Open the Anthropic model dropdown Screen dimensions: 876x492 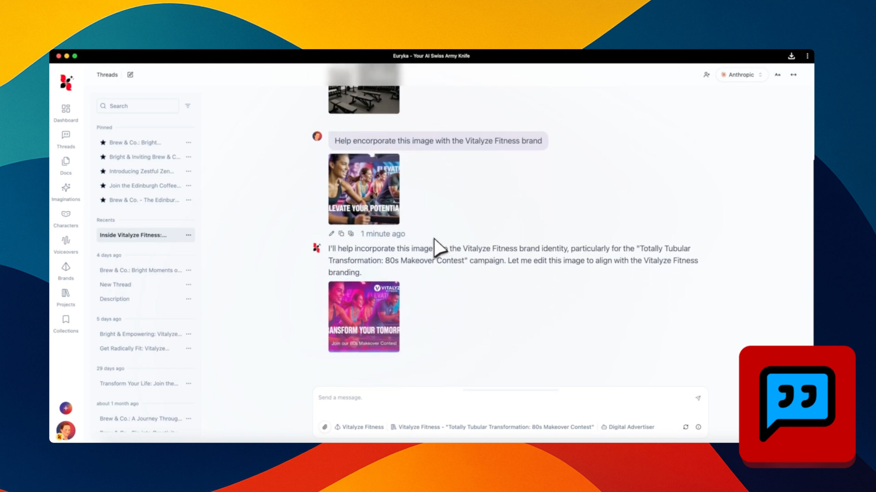pos(741,74)
